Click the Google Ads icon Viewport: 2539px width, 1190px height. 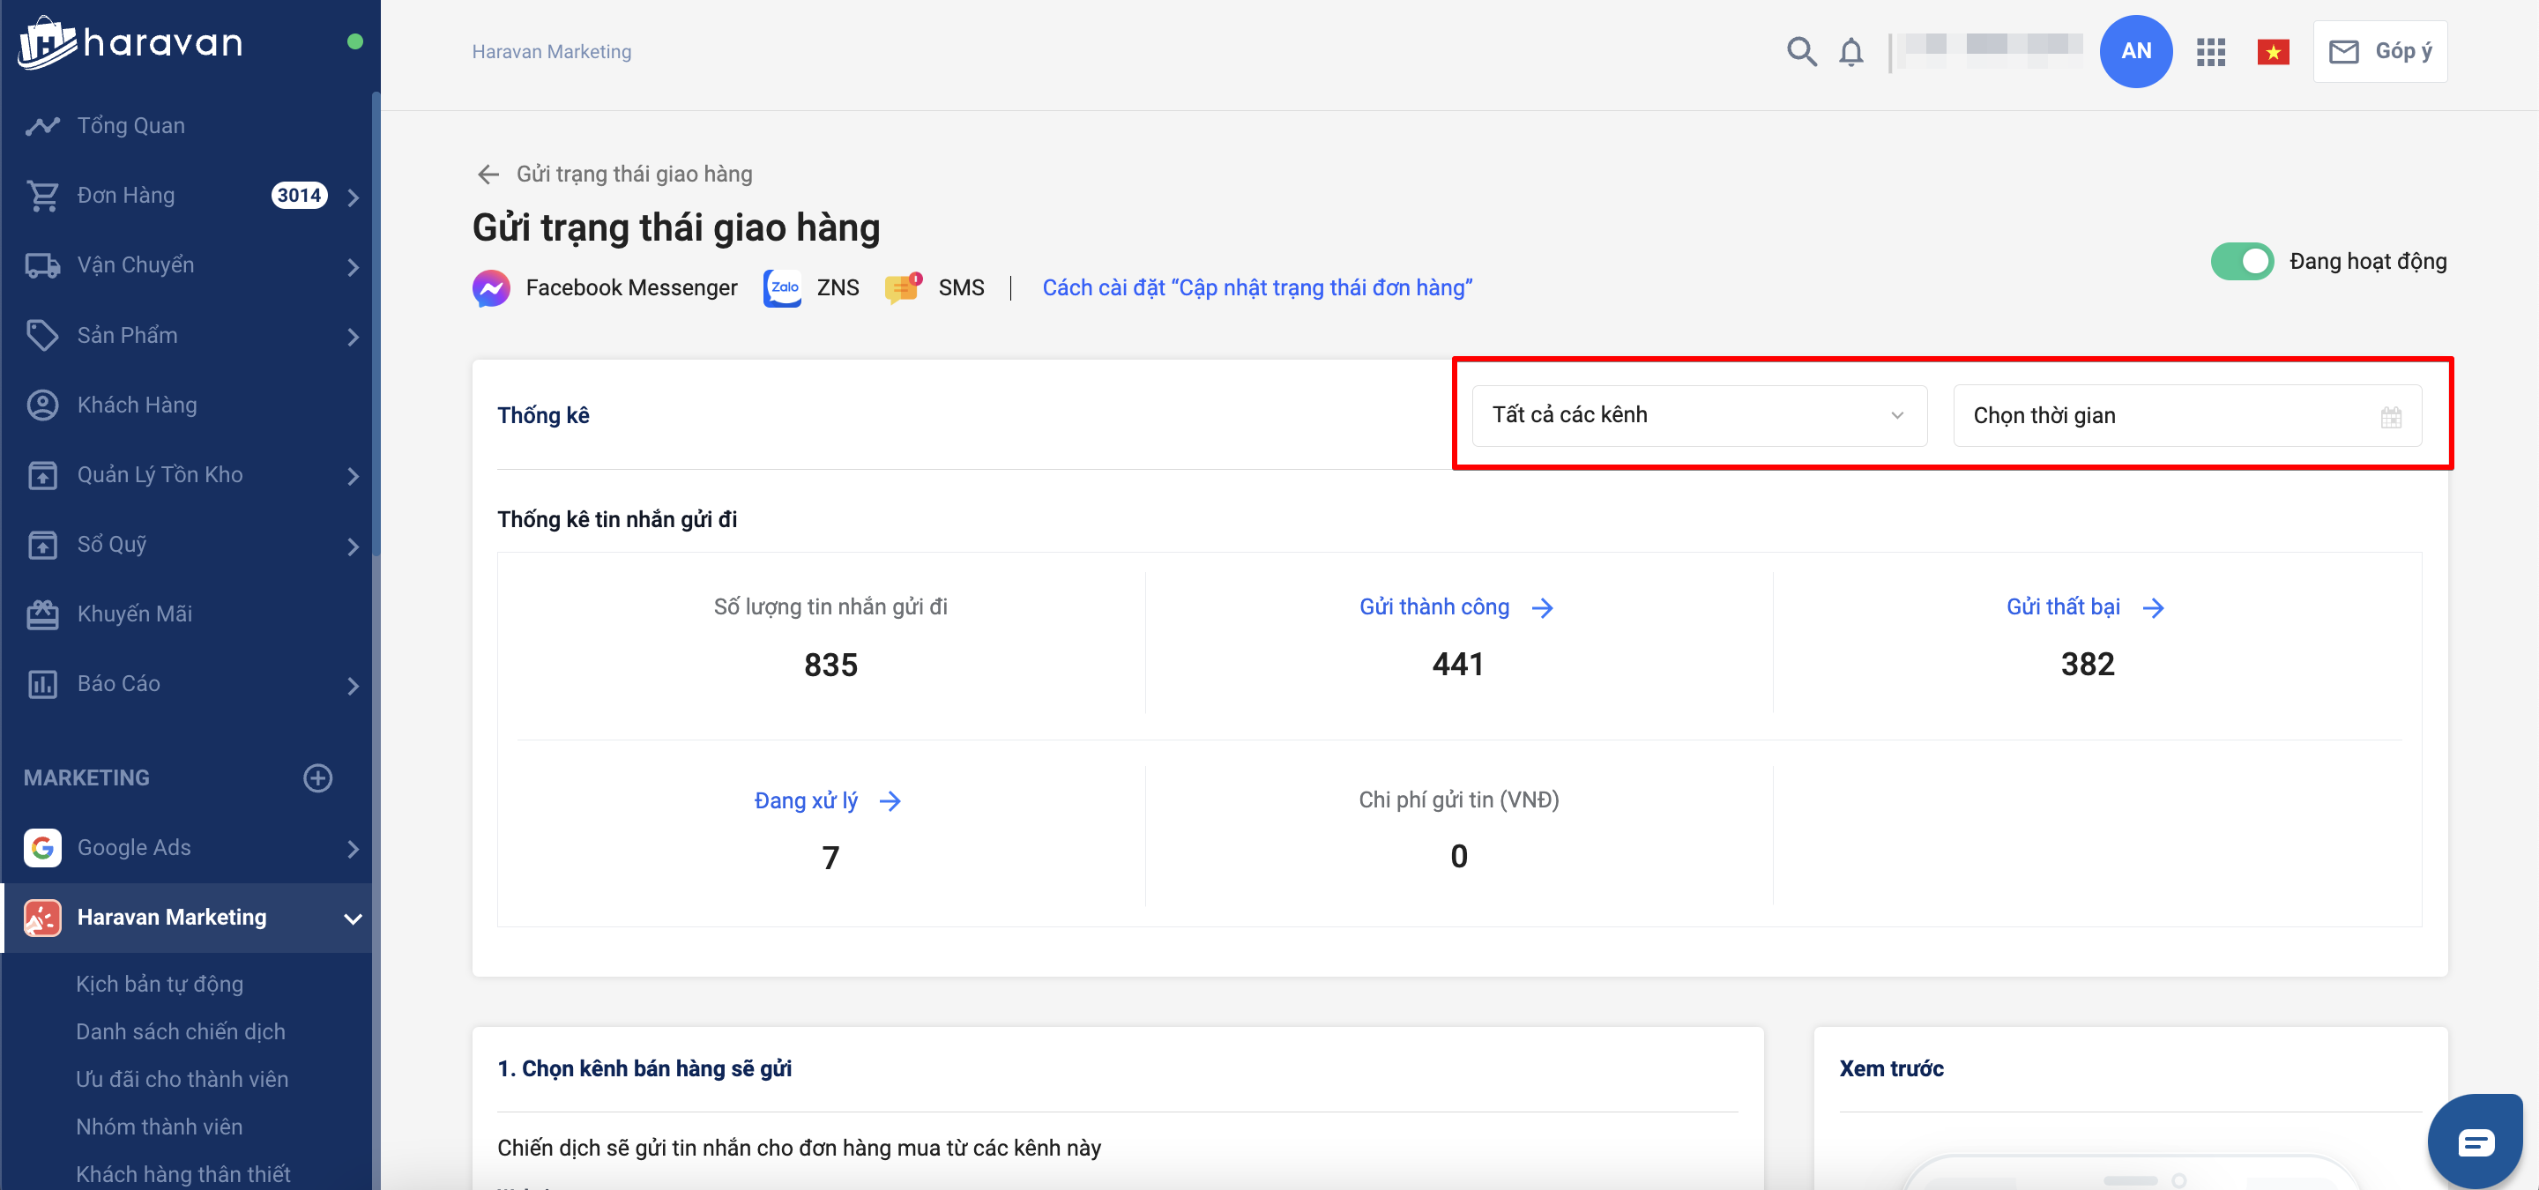(42, 847)
